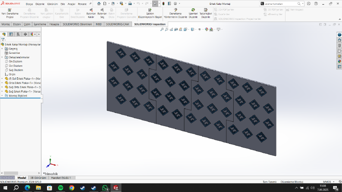Click the Section View icon
Image resolution: width=342 pixels, height=192 pixels.
click(176, 29)
